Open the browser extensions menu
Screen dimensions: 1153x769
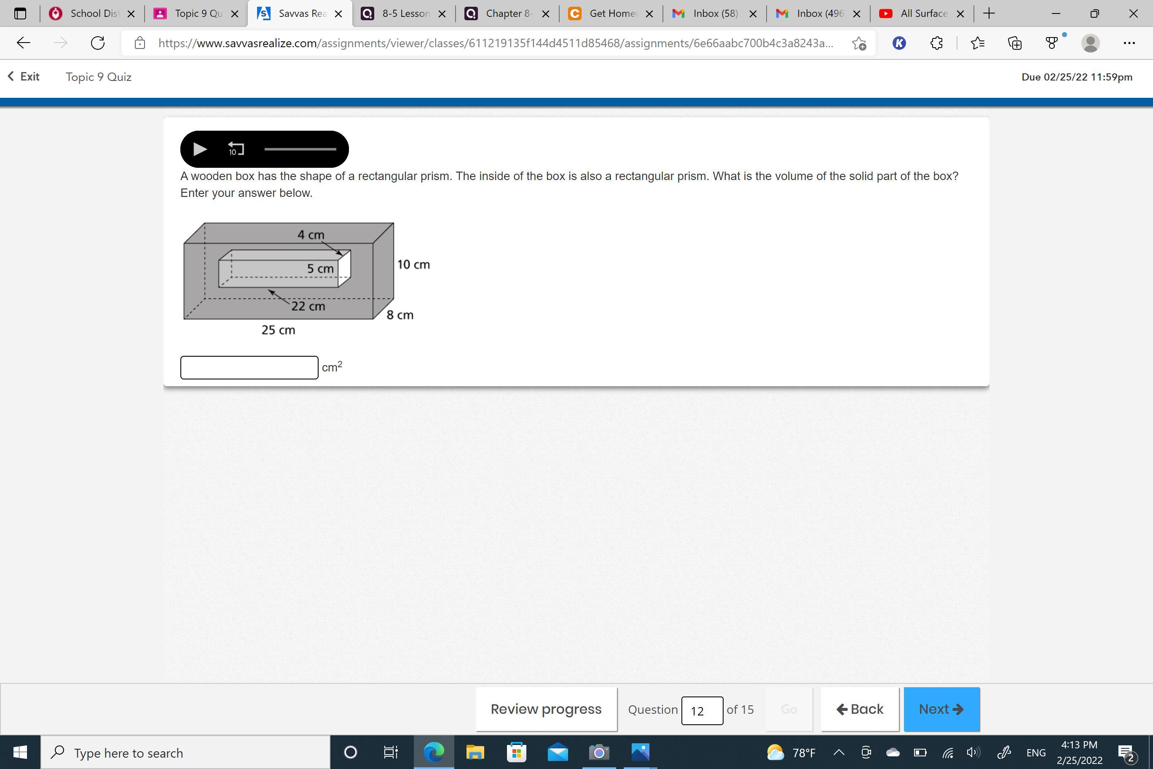click(936, 43)
